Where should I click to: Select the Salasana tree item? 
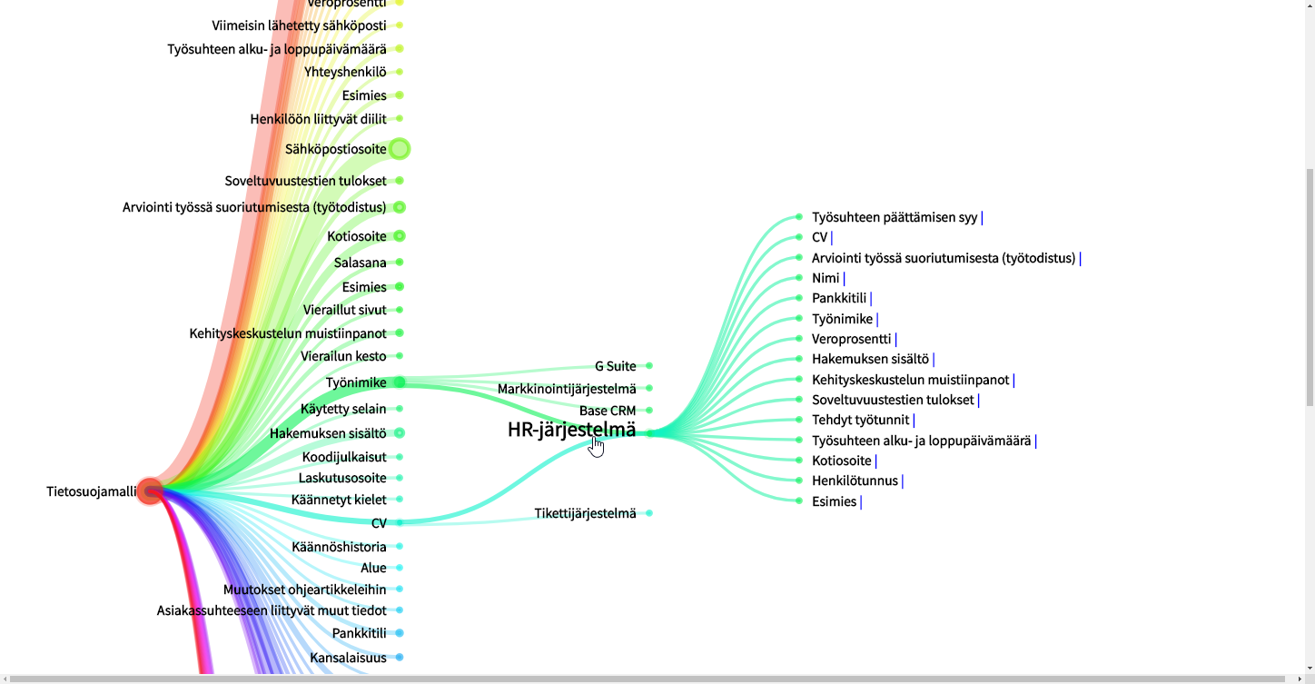click(360, 263)
